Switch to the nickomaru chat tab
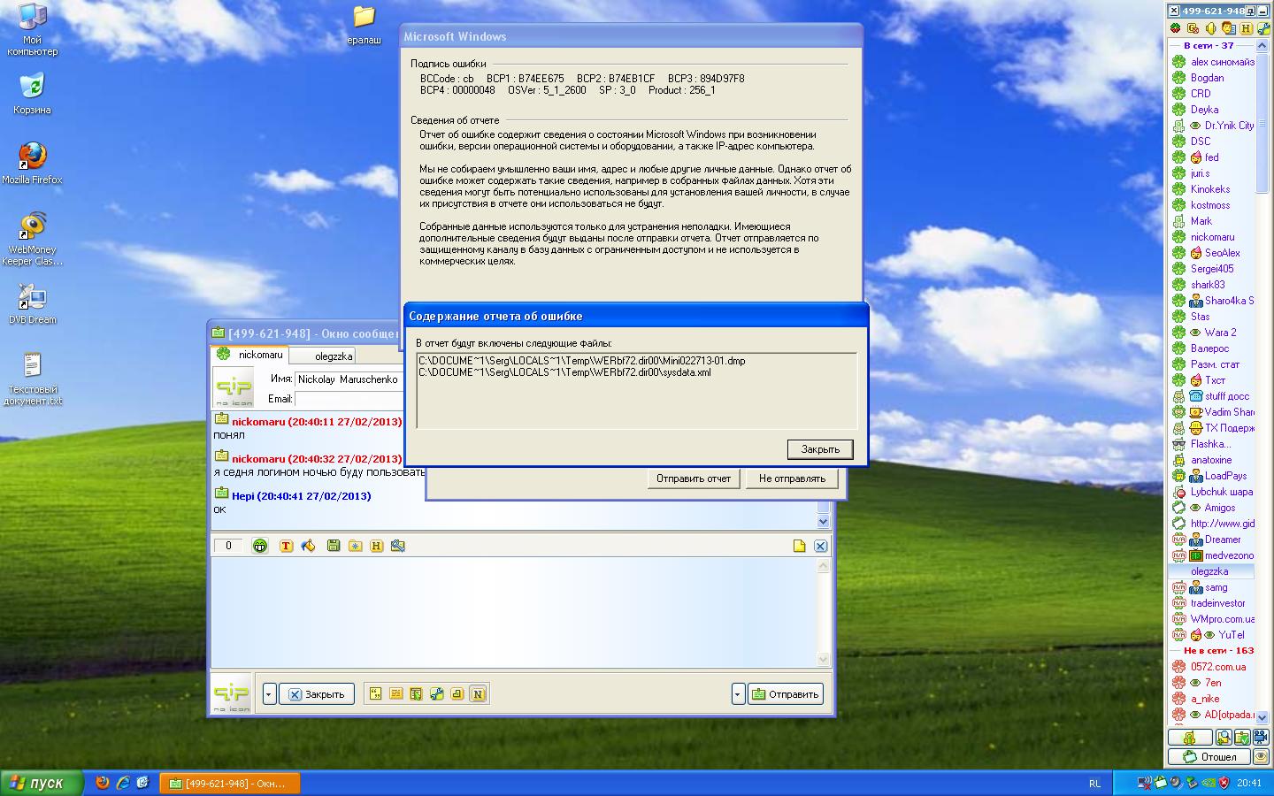 tap(251, 355)
